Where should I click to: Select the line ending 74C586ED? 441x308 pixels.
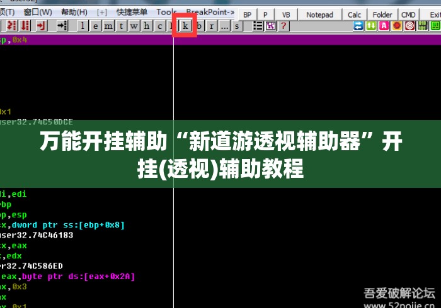click(31, 266)
